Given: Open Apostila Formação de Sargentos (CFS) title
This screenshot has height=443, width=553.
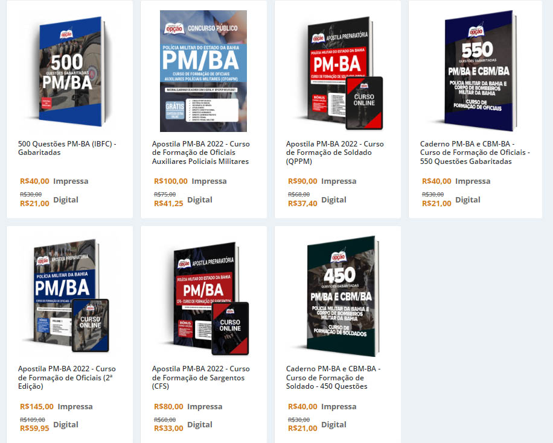Looking at the screenshot, I should 200,377.
